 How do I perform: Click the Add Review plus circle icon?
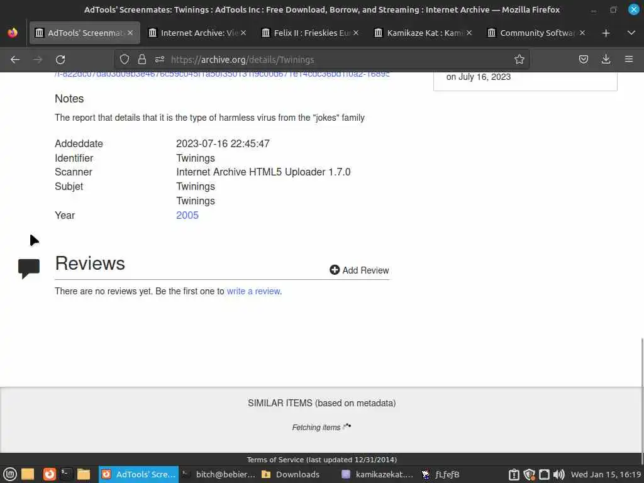coord(335,270)
